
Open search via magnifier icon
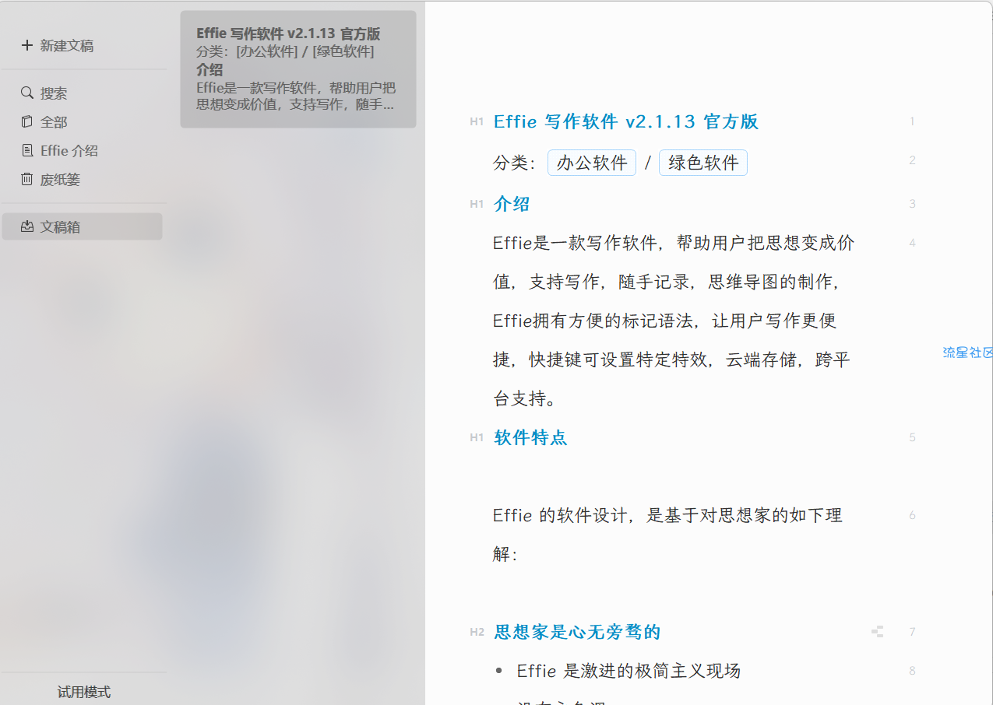[x=27, y=93]
